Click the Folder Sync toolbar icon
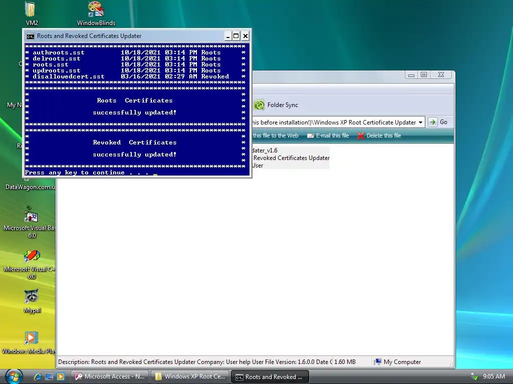Image resolution: width=513 pixels, height=384 pixels. click(276, 105)
